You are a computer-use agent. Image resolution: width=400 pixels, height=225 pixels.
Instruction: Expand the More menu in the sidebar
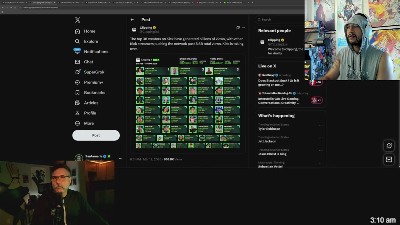click(84, 123)
